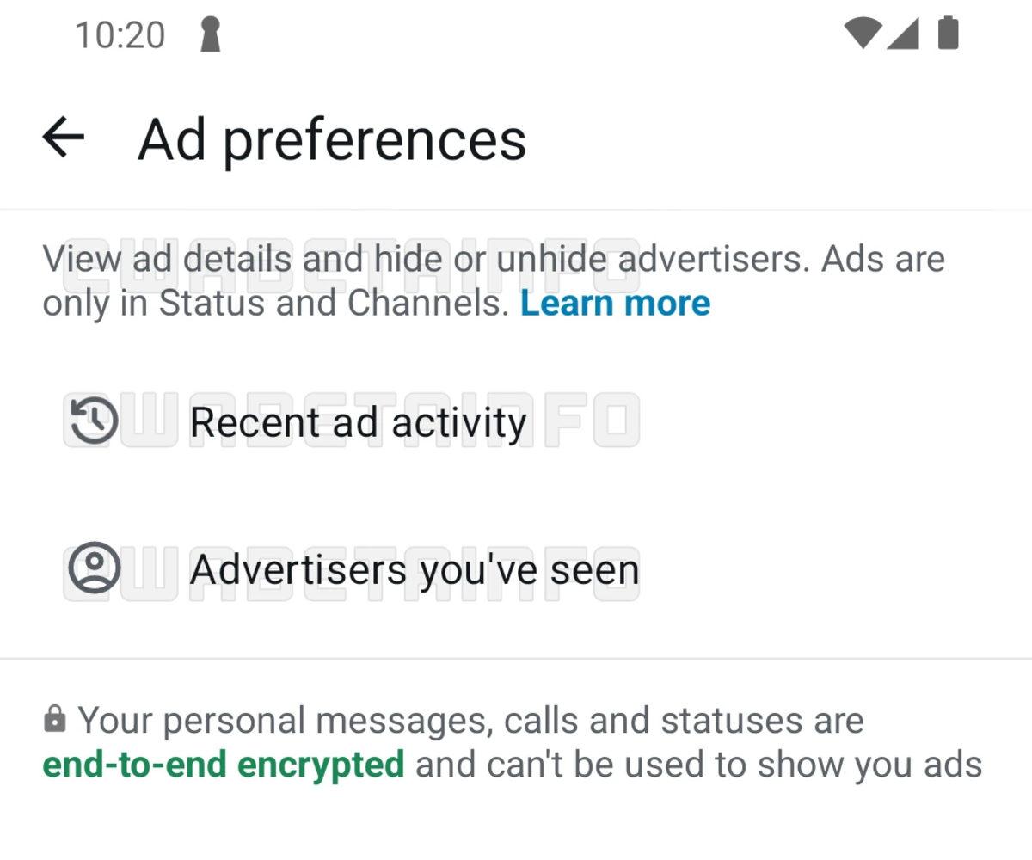
Task: Click the battery icon in the status bar
Action: coord(949,34)
